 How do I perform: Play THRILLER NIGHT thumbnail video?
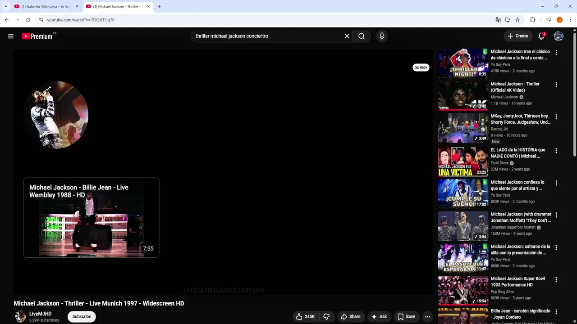463,63
